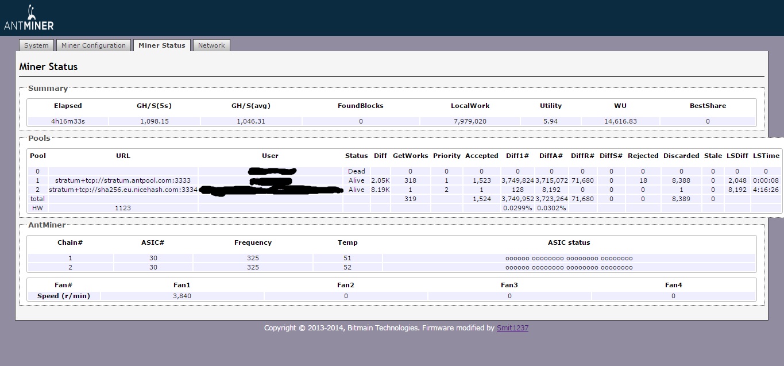Click the ASIC status of chain 1
The height and width of the screenshot is (366, 784).
click(569, 259)
